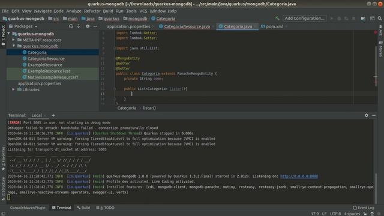Viewport: 384px width, 216px height.
Task: Open the Structure side tool window
Action: tap(3, 188)
